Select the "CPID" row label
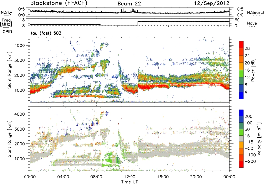265x184 pixels. click(7, 32)
